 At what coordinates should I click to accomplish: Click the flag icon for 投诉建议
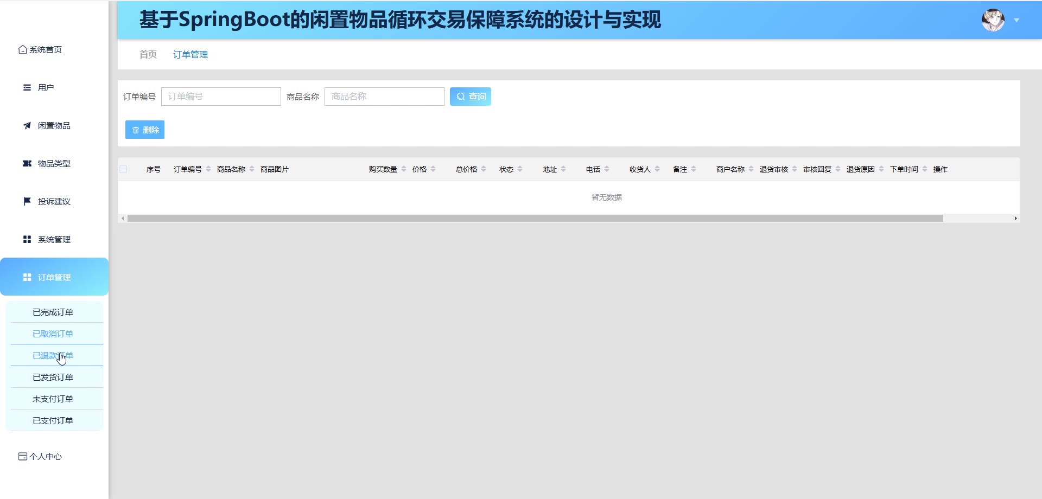click(27, 201)
